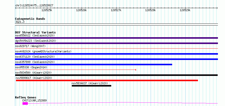Select the magenta CHST13 exon block

25,103
